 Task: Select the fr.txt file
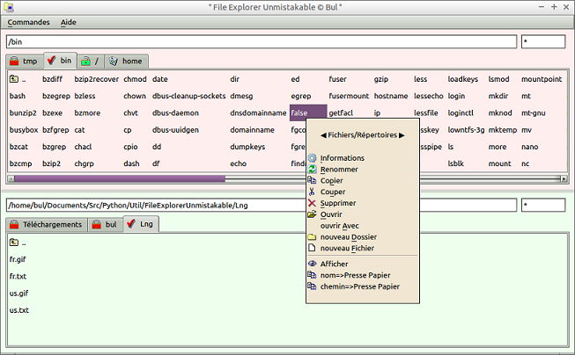pyautogui.click(x=18, y=276)
